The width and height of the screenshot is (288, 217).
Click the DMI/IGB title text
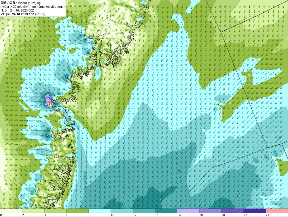tap(8, 3)
